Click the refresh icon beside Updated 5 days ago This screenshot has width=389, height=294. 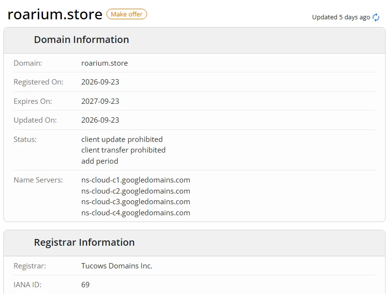[x=376, y=17]
